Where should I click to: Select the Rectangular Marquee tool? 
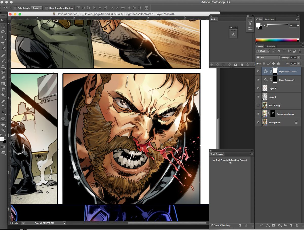coord(3,26)
